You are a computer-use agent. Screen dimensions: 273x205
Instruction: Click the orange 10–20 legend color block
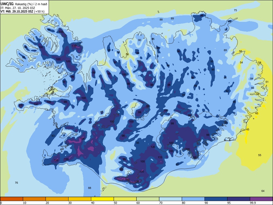34,199
